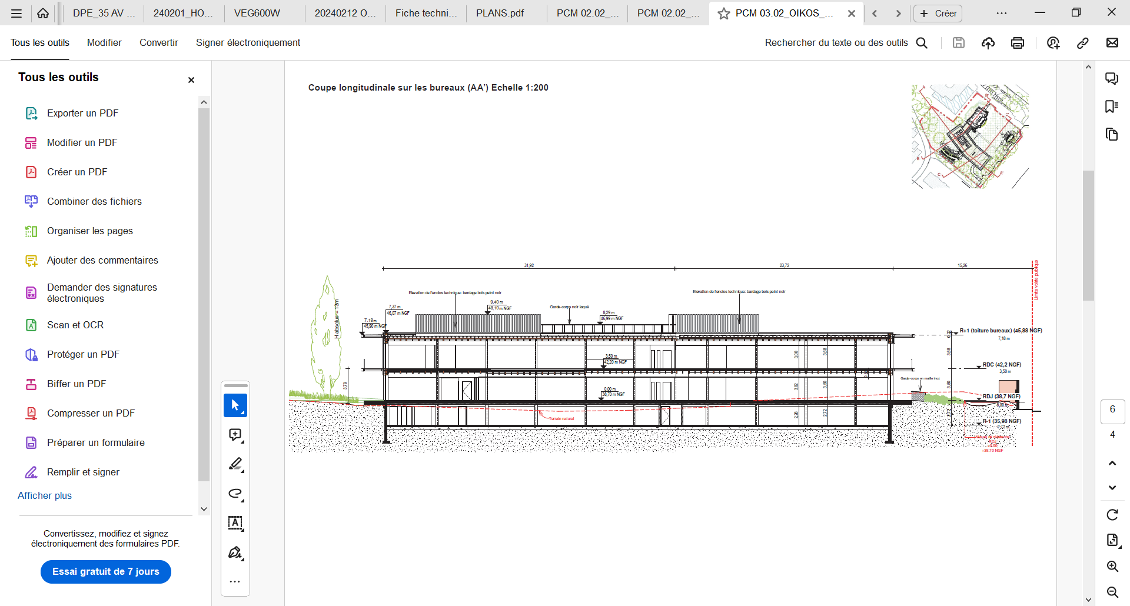
Task: Click the document vertical scrollbar thumb
Action: click(1088, 235)
